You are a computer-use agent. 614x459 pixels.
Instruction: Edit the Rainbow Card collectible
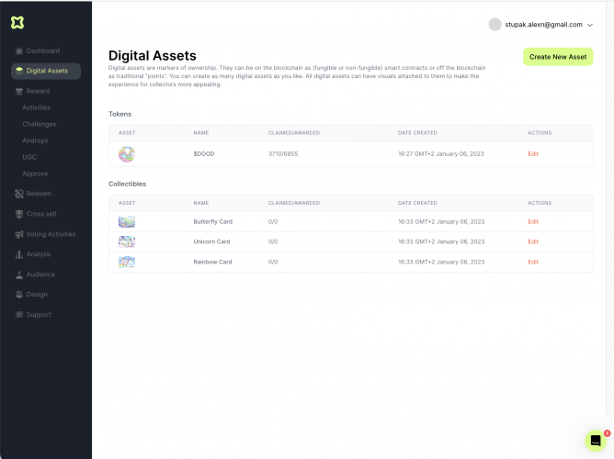click(x=533, y=262)
